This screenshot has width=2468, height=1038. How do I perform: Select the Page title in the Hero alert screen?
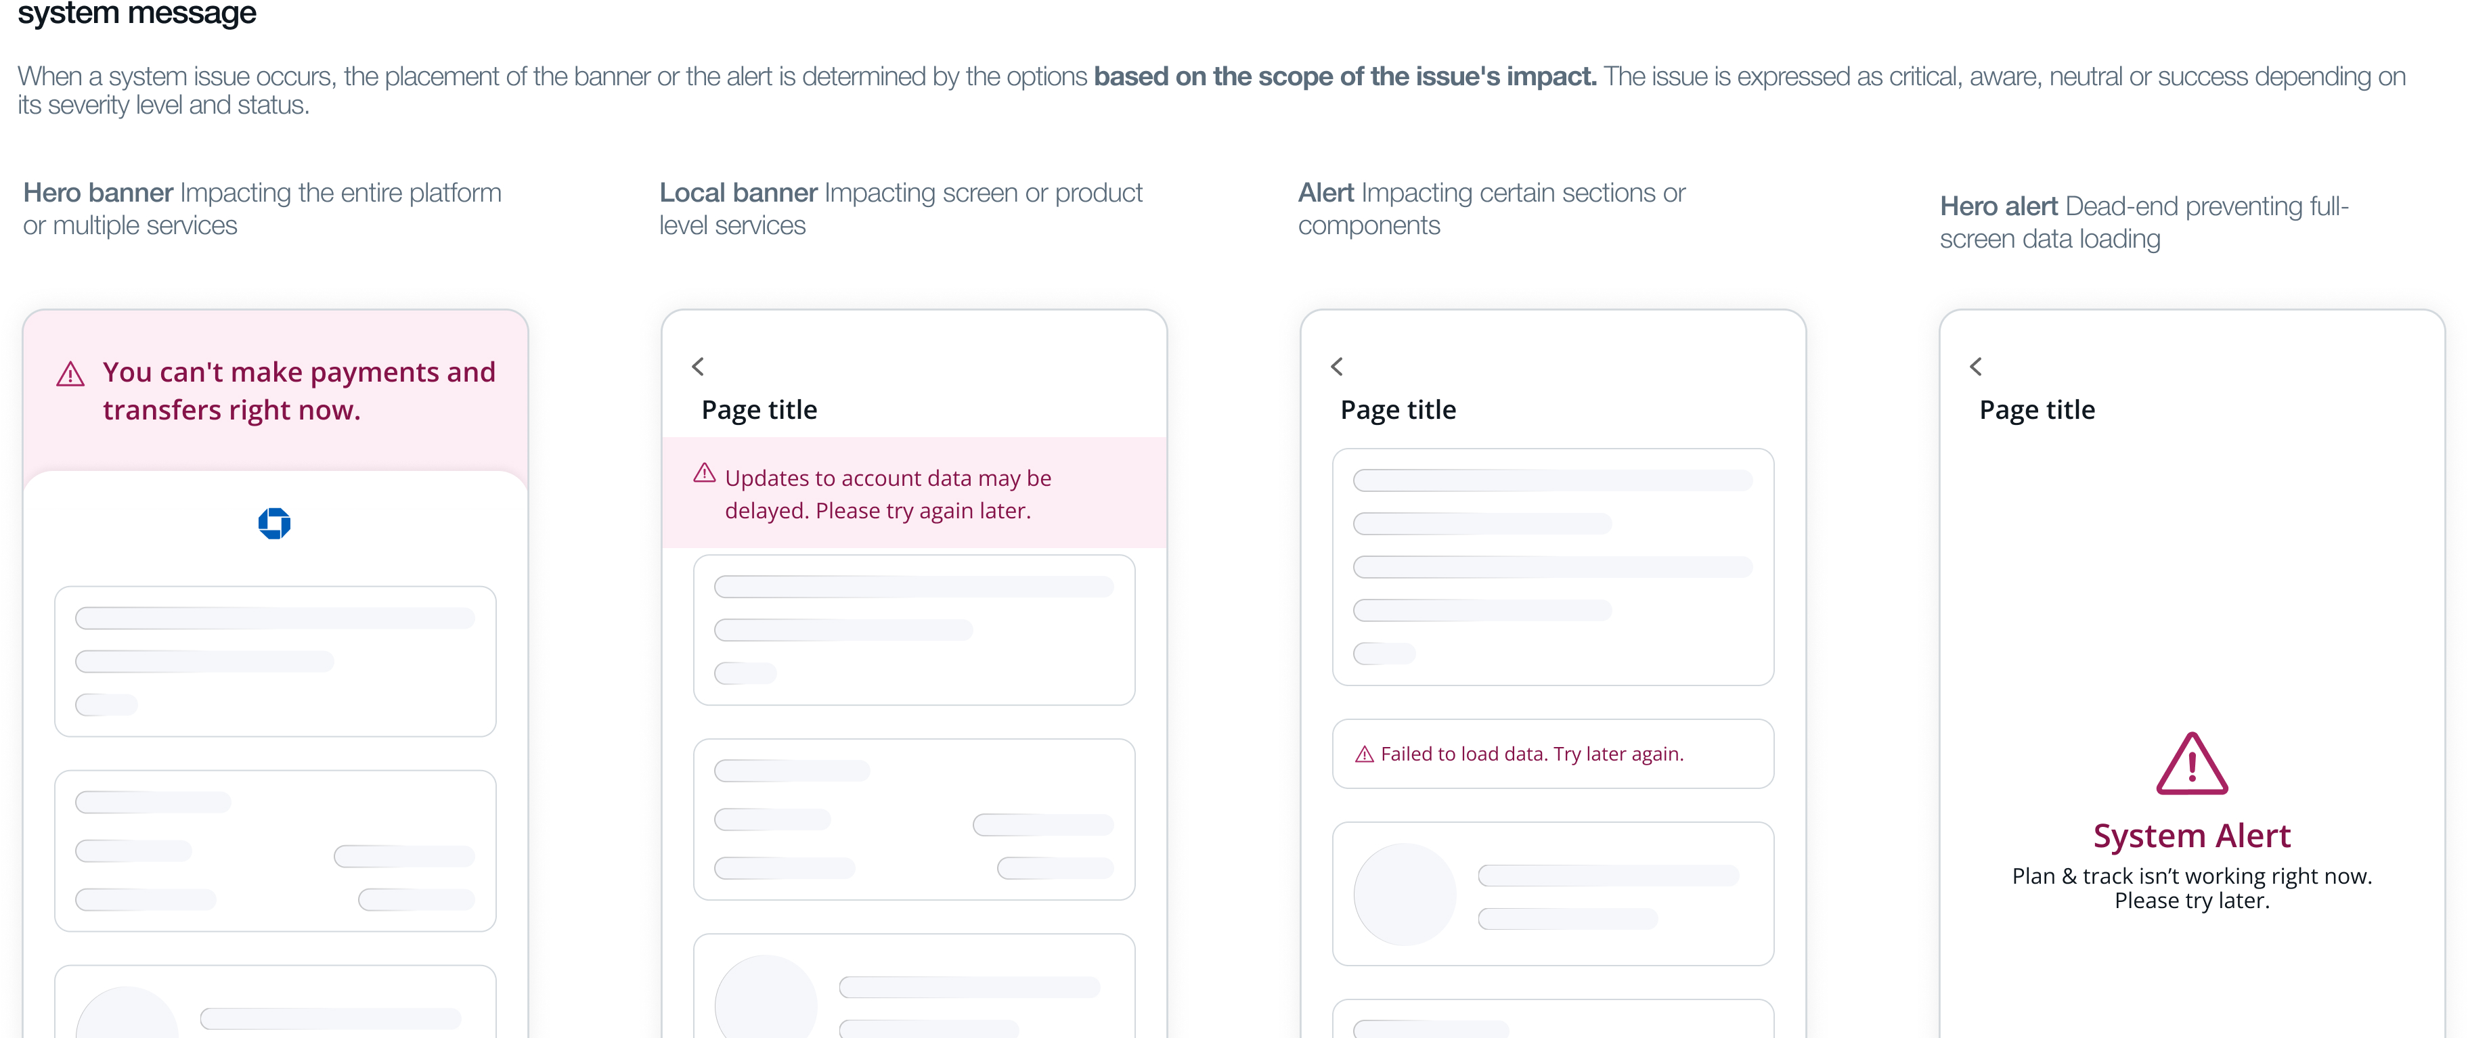click(x=2037, y=410)
